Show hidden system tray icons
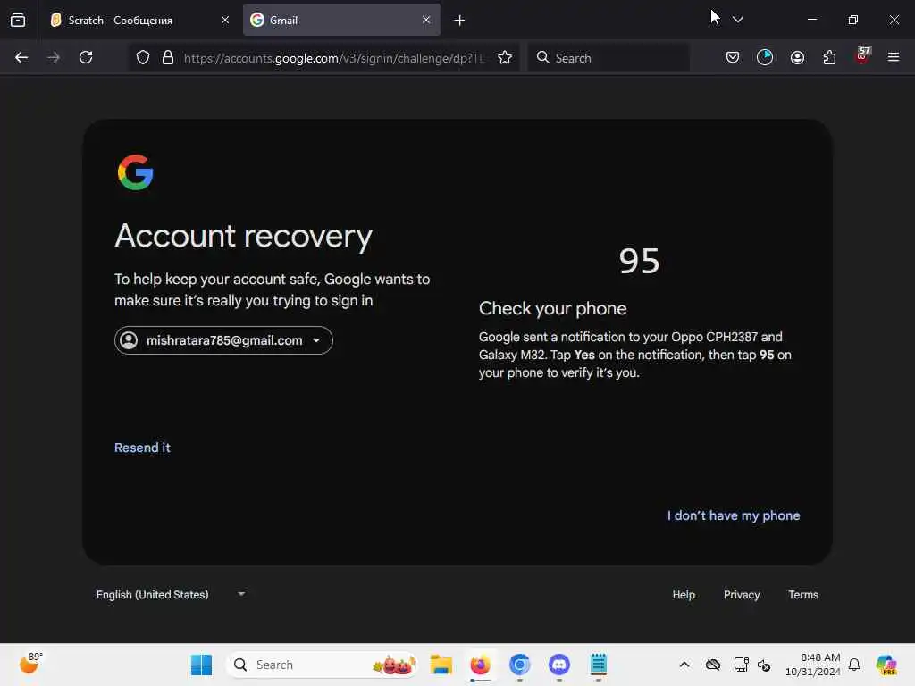915x686 pixels. click(x=684, y=665)
